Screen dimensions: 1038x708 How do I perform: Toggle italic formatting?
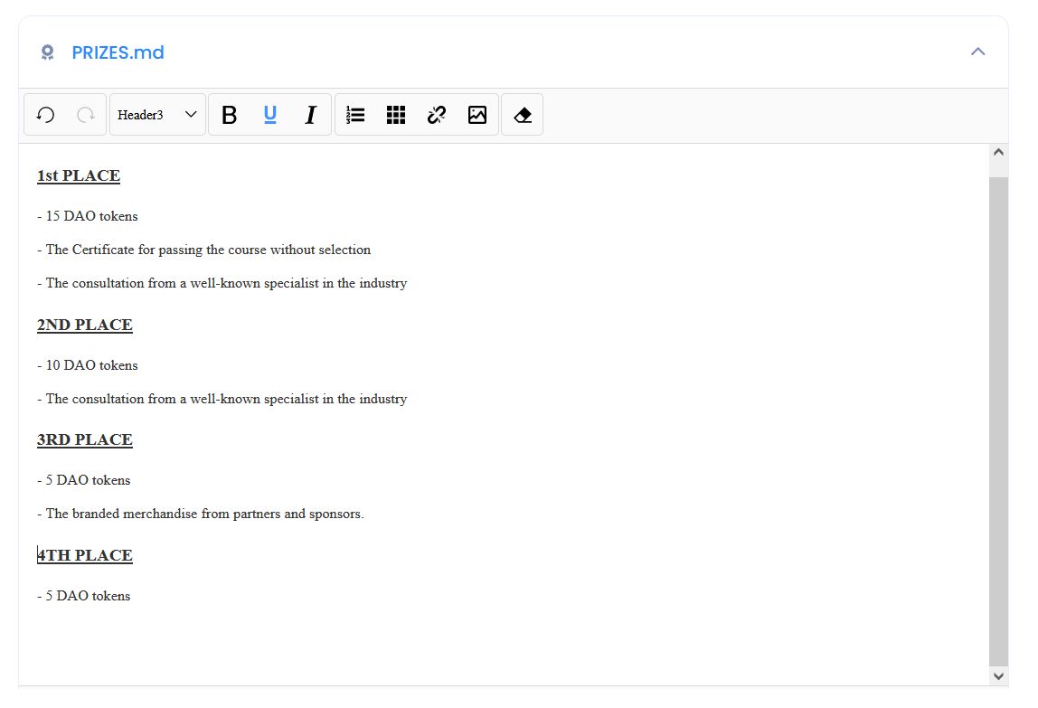click(310, 115)
